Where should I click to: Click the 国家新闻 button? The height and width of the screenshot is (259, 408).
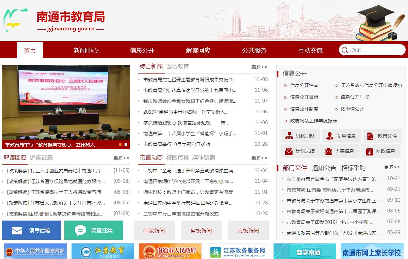(x=154, y=231)
